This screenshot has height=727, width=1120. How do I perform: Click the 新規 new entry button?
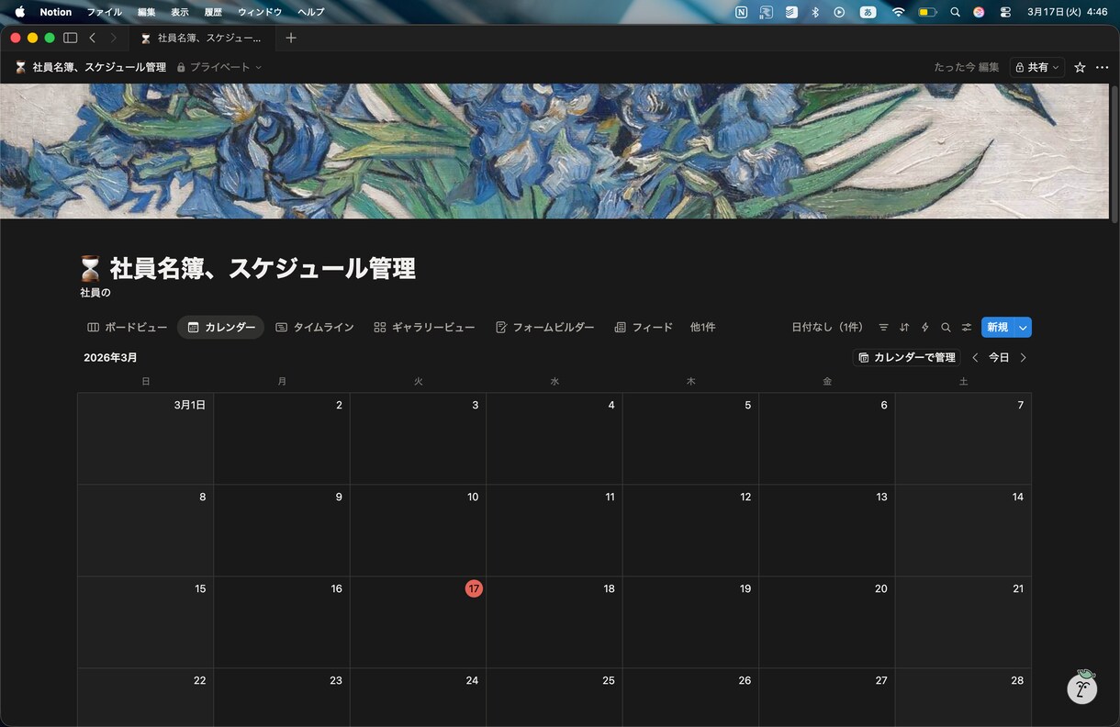998,327
